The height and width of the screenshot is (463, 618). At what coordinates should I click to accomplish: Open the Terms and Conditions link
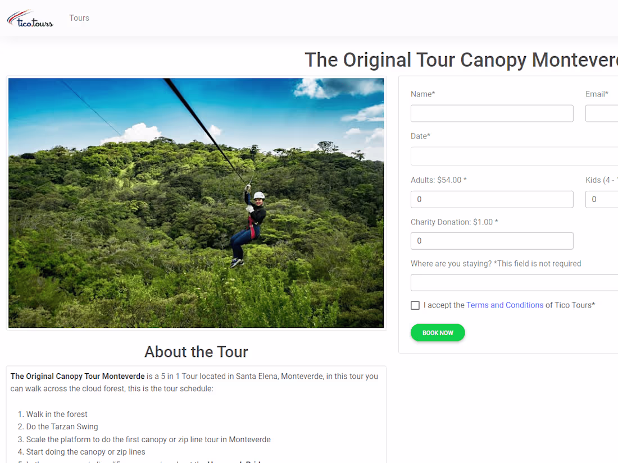[505, 305]
